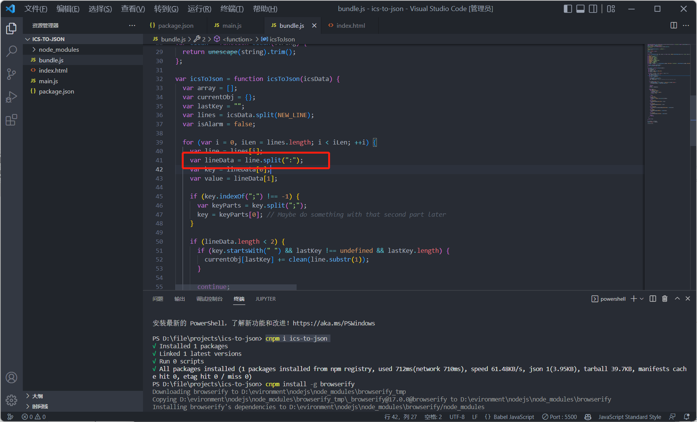This screenshot has width=697, height=422.
Task: Open the Accounts menu icon
Action: pyautogui.click(x=11, y=378)
